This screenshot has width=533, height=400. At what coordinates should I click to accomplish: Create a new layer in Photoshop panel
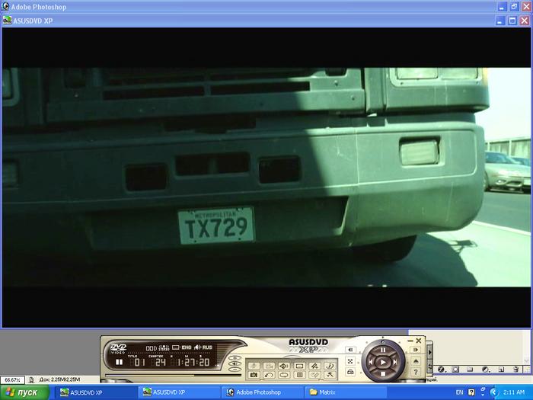pos(501,369)
